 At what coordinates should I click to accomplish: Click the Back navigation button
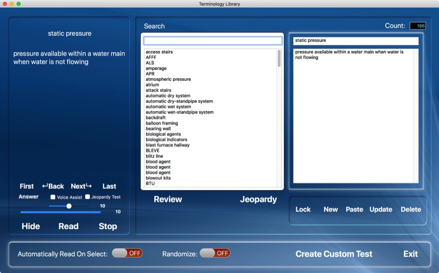point(53,186)
